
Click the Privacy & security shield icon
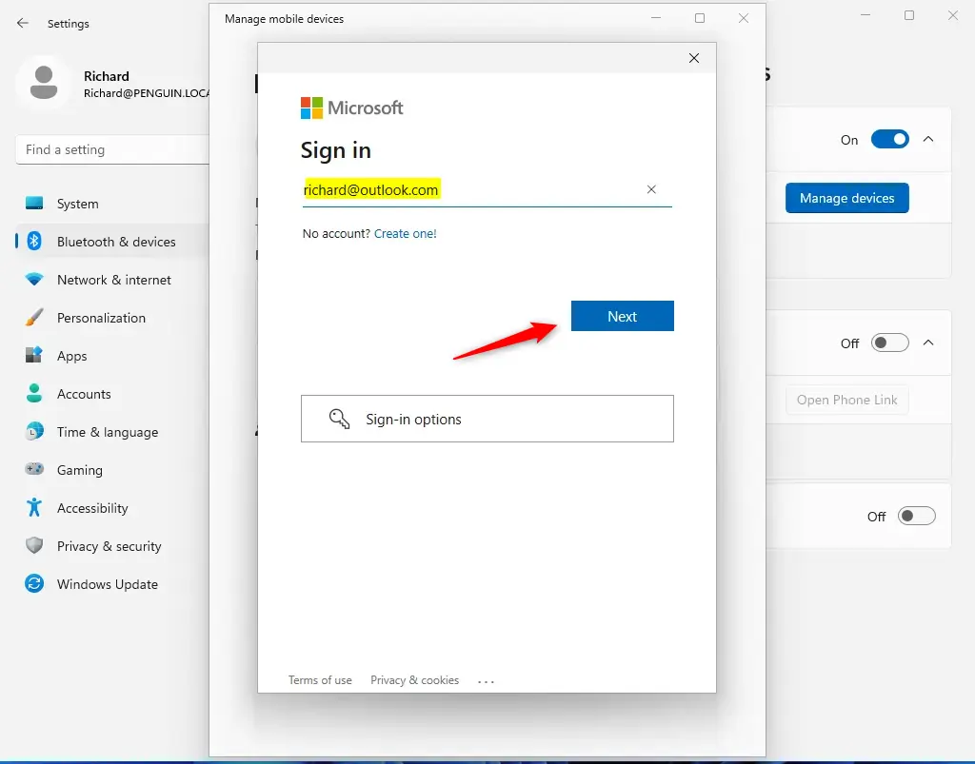[34, 545]
